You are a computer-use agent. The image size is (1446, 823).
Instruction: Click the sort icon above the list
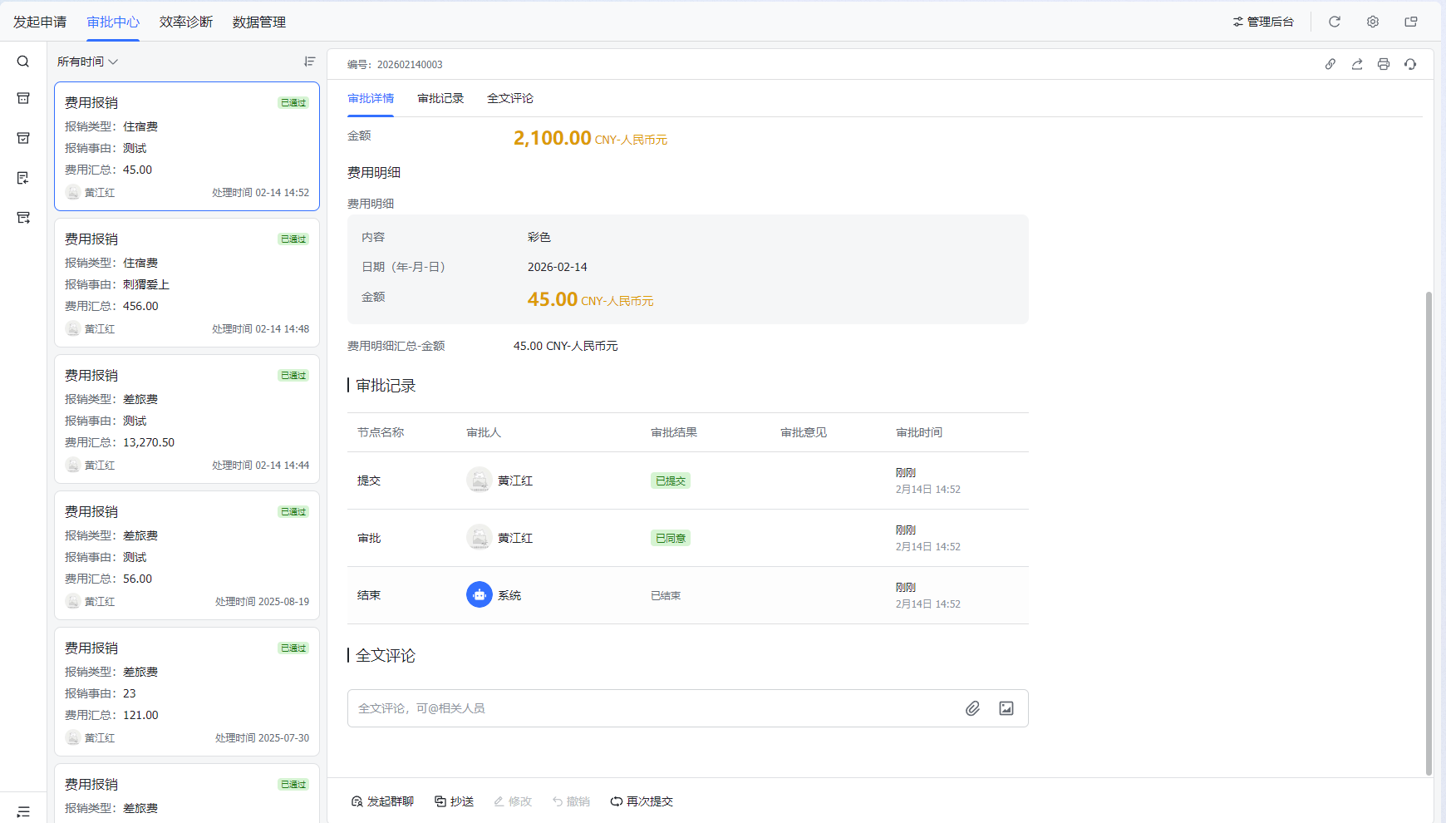(x=310, y=62)
